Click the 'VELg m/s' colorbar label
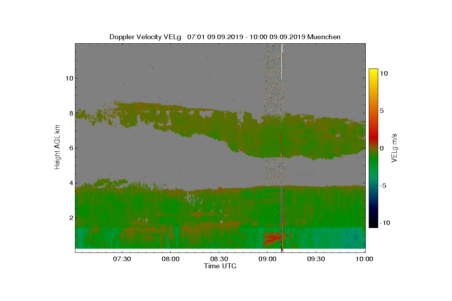The width and height of the screenshot is (452, 301). click(394, 147)
